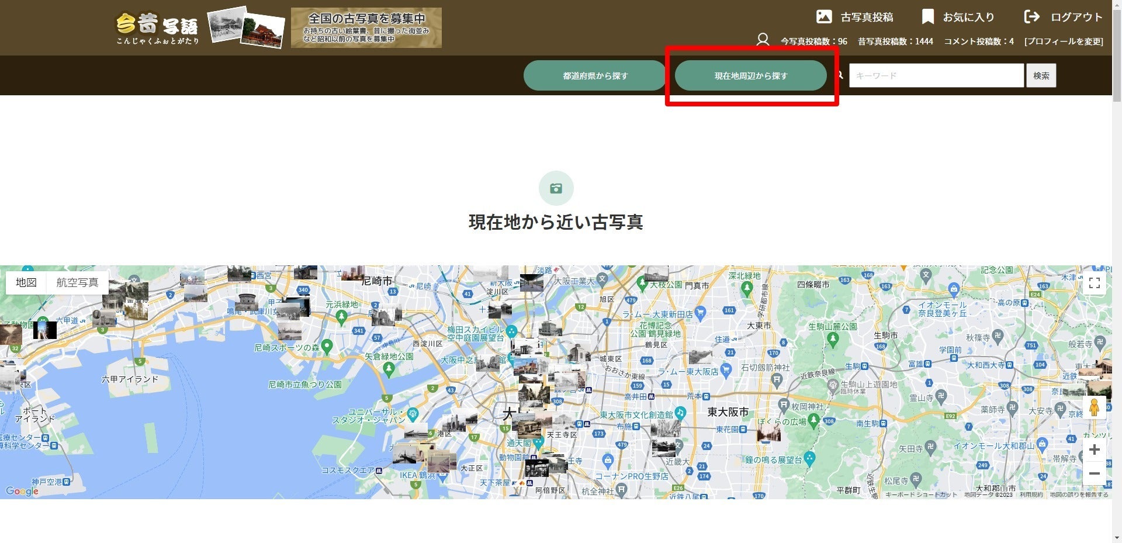1122x543 pixels.
Task: Open the プロフィールを変更 link
Action: 1064,41
